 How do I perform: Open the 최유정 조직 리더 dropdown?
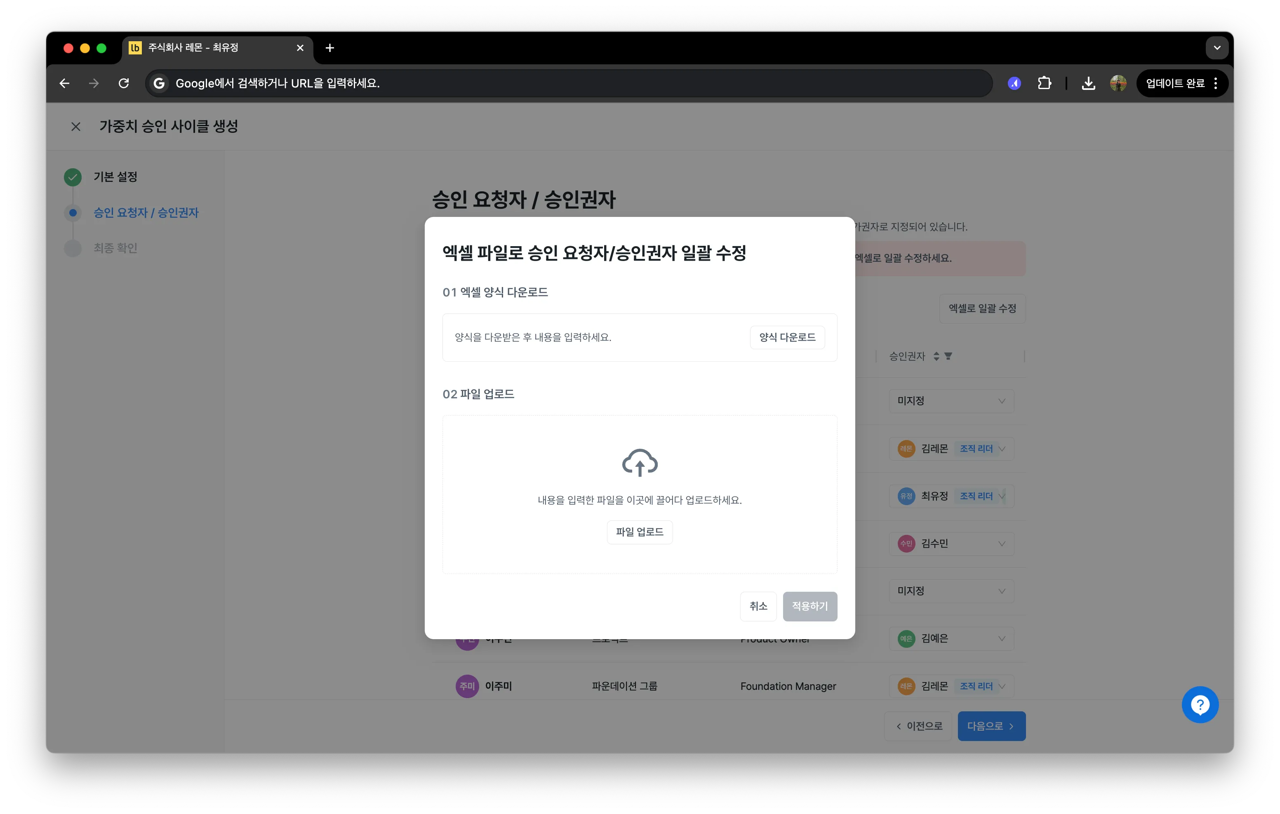point(951,496)
